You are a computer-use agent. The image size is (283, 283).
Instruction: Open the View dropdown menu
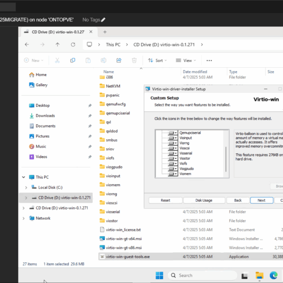[186, 60]
